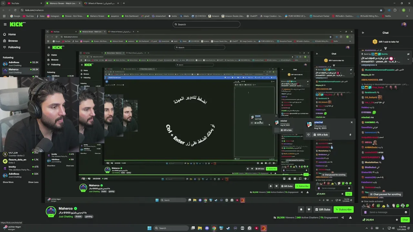The width and height of the screenshot is (413, 232).
Task: Open the Netflix bookmark
Action: (386, 16)
